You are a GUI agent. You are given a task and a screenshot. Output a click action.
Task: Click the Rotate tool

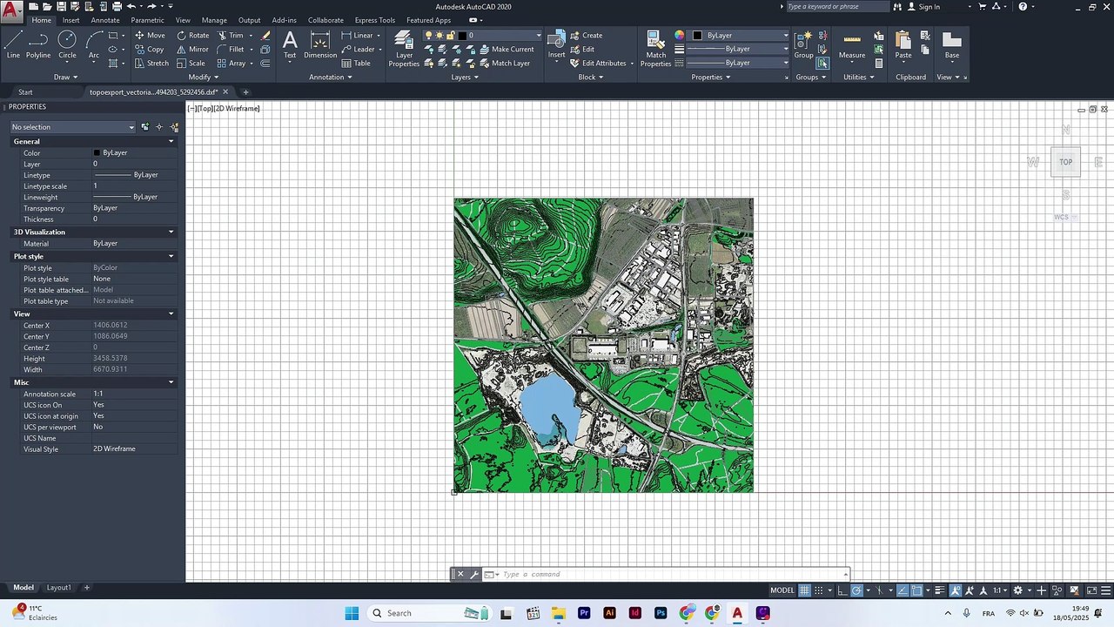[192, 36]
